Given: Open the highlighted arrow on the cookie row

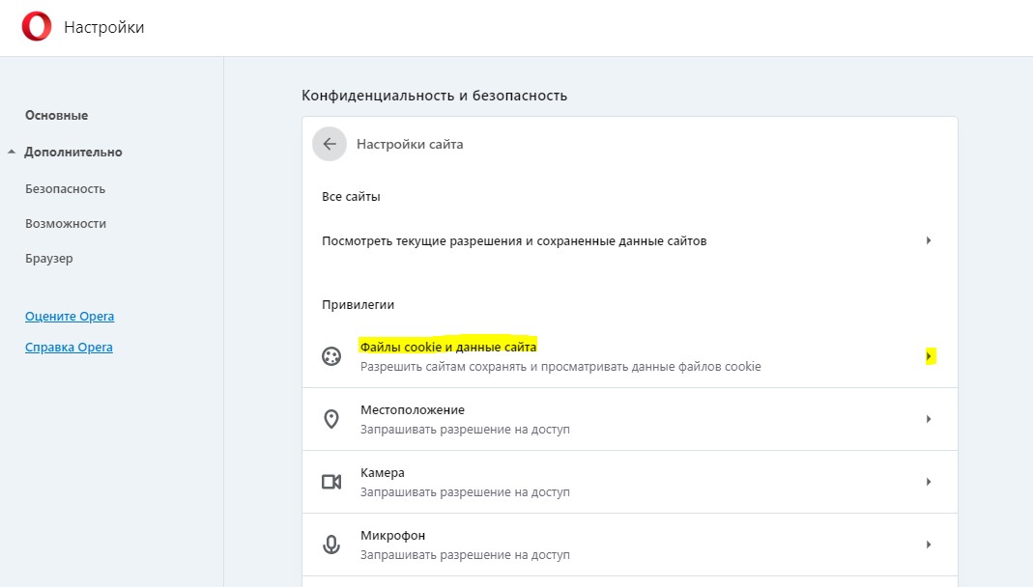Looking at the screenshot, I should click(928, 356).
